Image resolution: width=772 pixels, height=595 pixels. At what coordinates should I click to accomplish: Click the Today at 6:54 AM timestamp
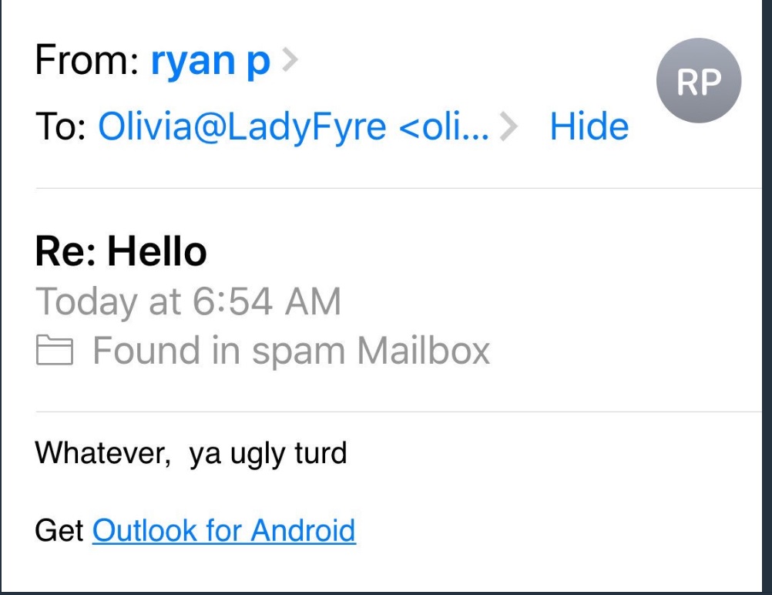(188, 301)
